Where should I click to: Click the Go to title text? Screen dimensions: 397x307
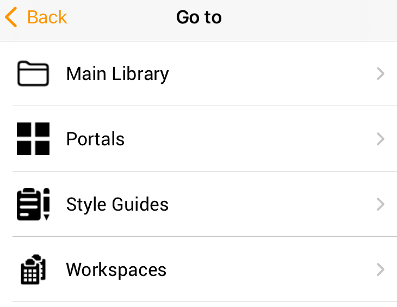(199, 17)
